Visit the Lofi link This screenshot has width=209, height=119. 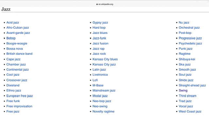pos(95,80)
